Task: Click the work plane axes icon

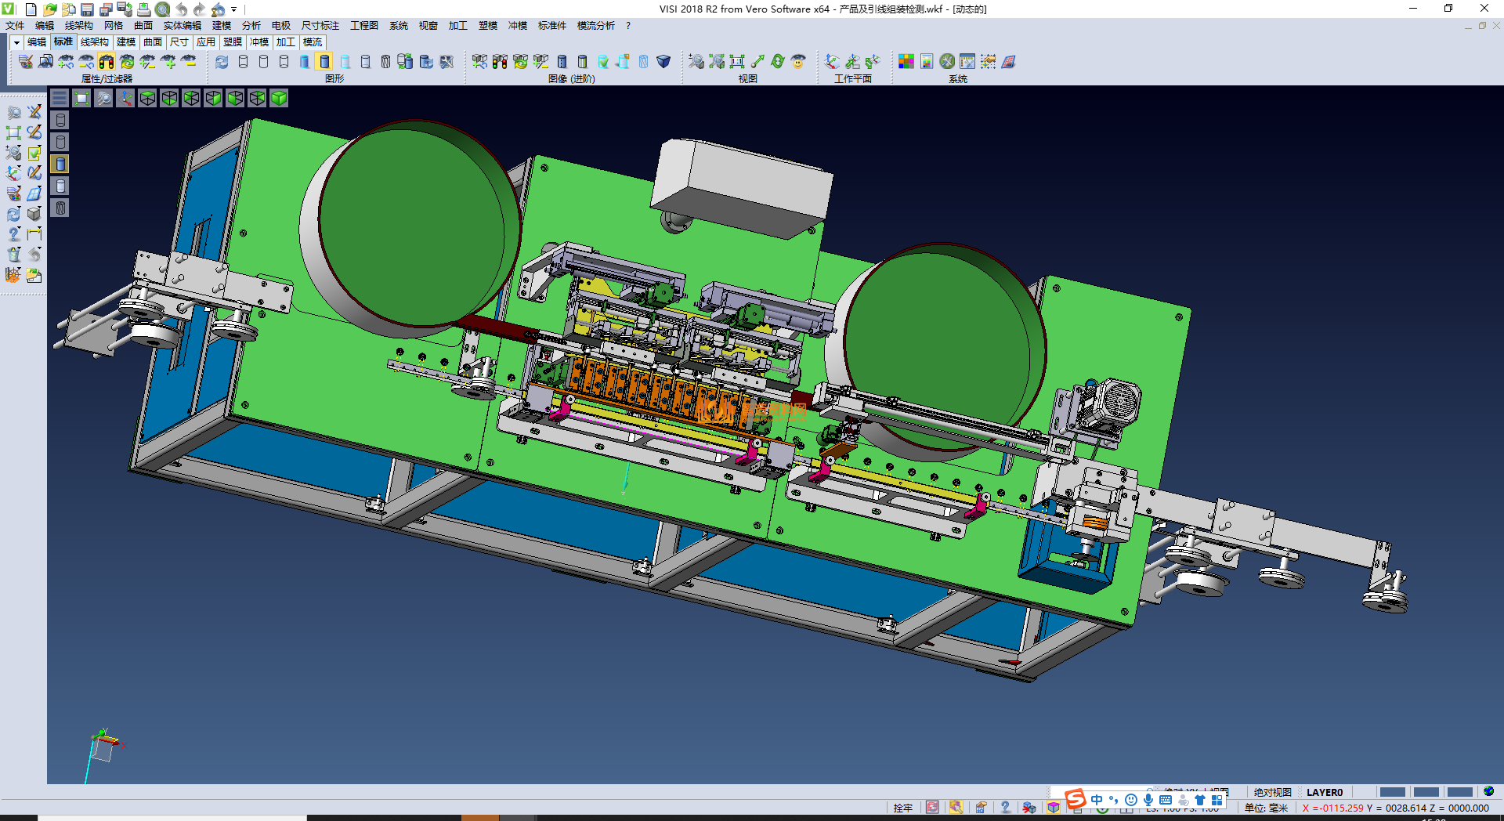Action: click(x=832, y=62)
